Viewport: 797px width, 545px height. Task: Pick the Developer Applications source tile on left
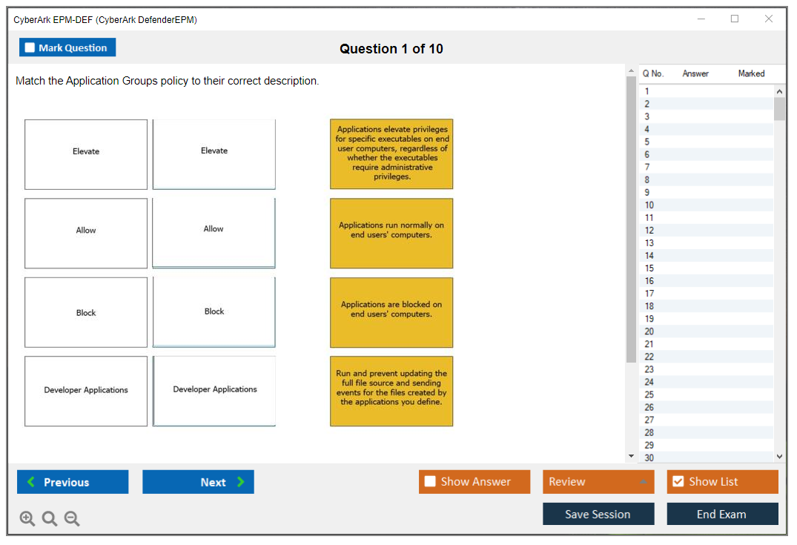click(x=86, y=391)
